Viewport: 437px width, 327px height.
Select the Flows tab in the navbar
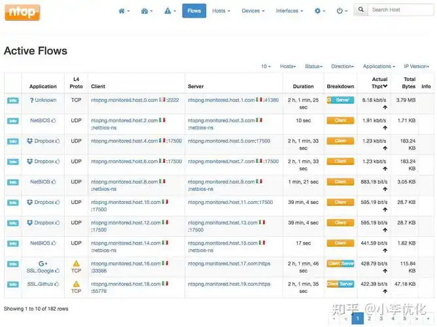click(194, 11)
